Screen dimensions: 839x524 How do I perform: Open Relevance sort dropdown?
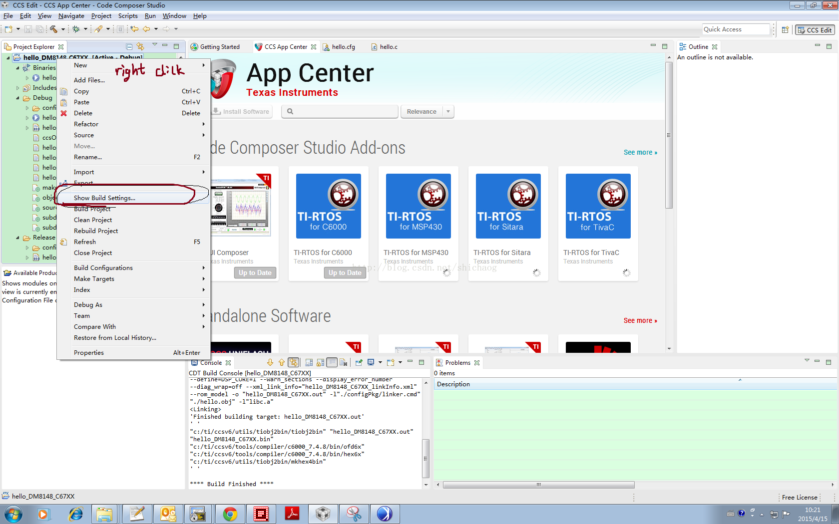(x=448, y=111)
